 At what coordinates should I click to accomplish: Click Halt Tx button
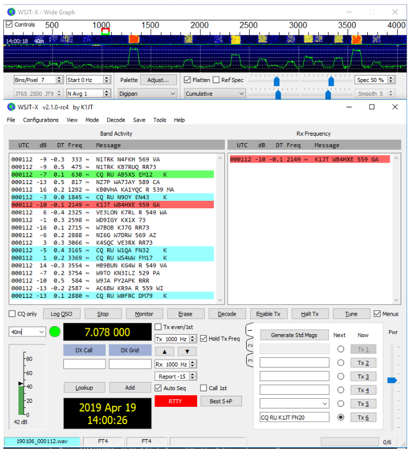(310, 314)
